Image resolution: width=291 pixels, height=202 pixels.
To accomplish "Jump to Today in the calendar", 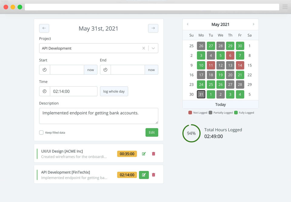I will pyautogui.click(x=220, y=104).
